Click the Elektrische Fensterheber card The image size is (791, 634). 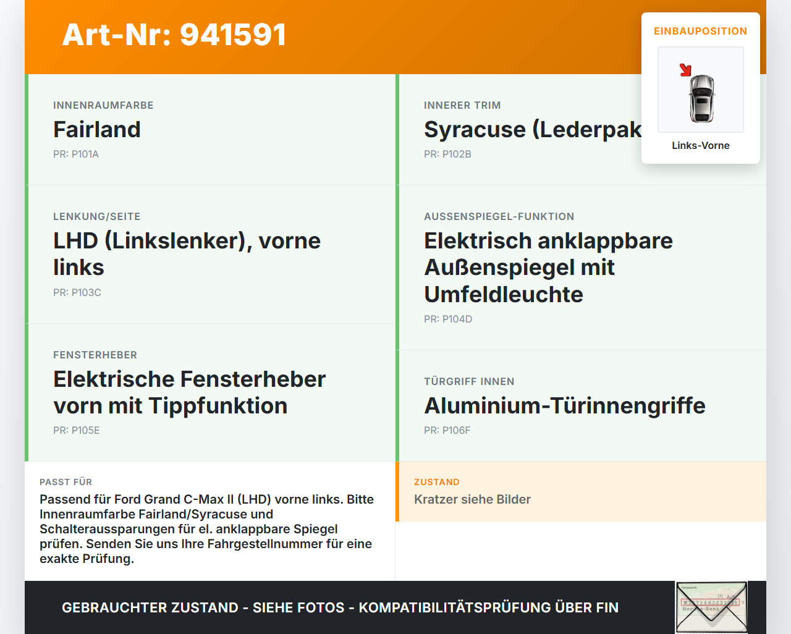[210, 392]
